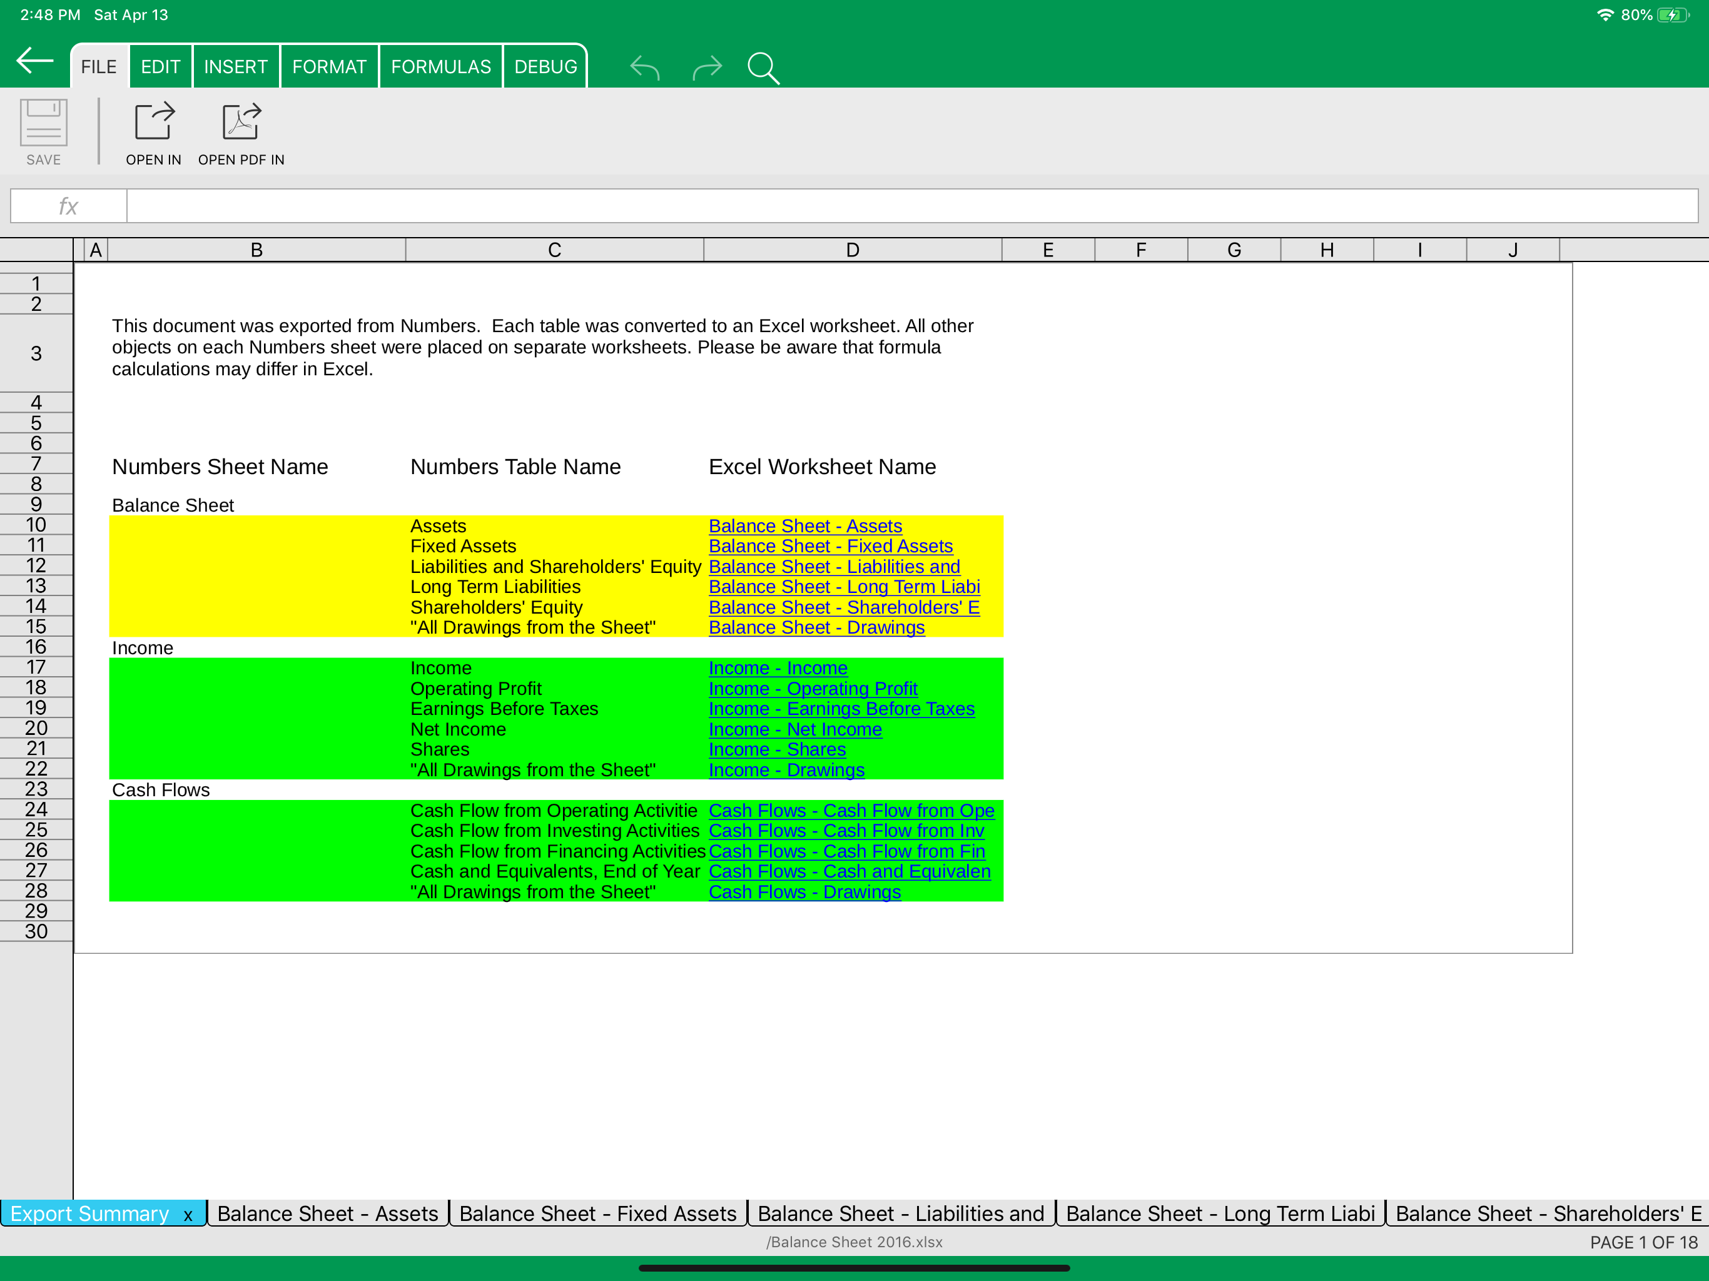This screenshot has width=1709, height=1281.
Task: Click the redo arrow
Action: (707, 68)
